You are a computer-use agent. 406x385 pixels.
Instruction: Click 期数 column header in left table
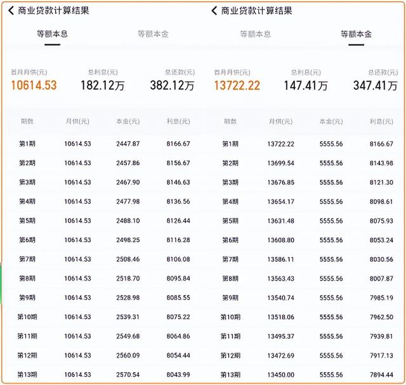click(x=27, y=121)
